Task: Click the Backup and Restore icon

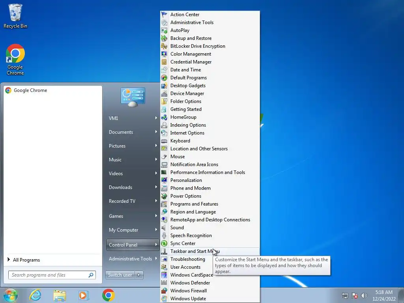Action: point(164,38)
